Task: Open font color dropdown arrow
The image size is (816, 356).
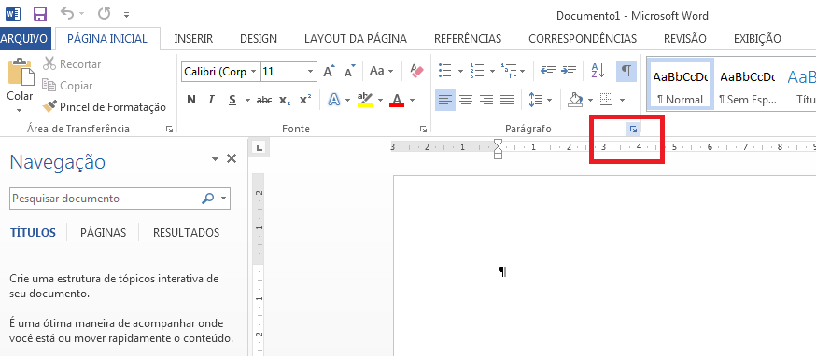Action: point(412,101)
